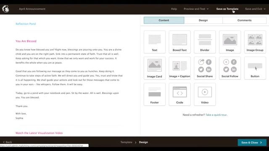Open the Help menu item
269x151 pixels.
174,9
